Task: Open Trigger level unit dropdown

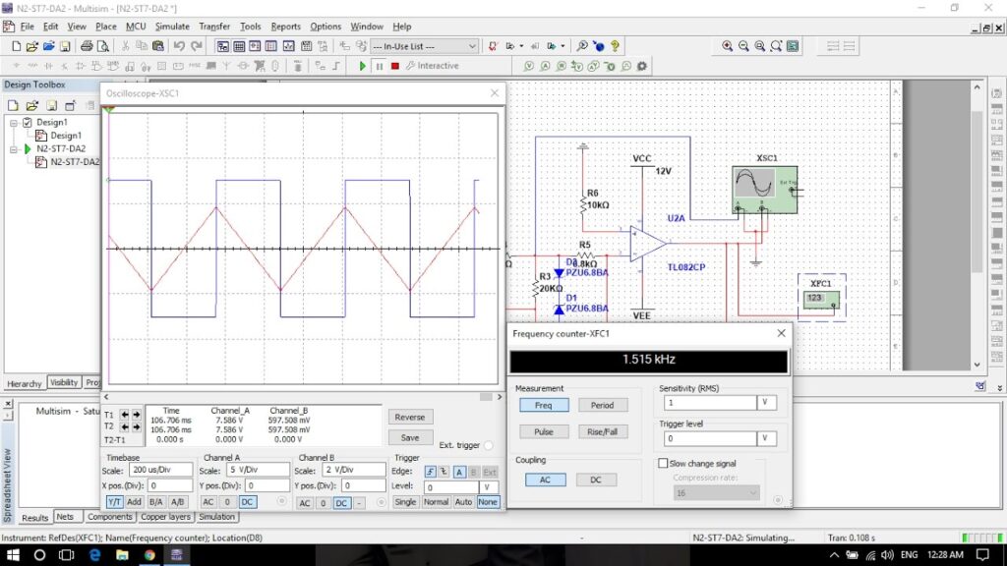Action: pos(767,438)
